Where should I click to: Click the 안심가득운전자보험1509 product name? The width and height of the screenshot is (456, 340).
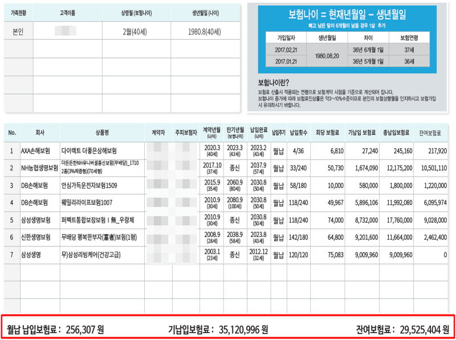[x=89, y=186]
